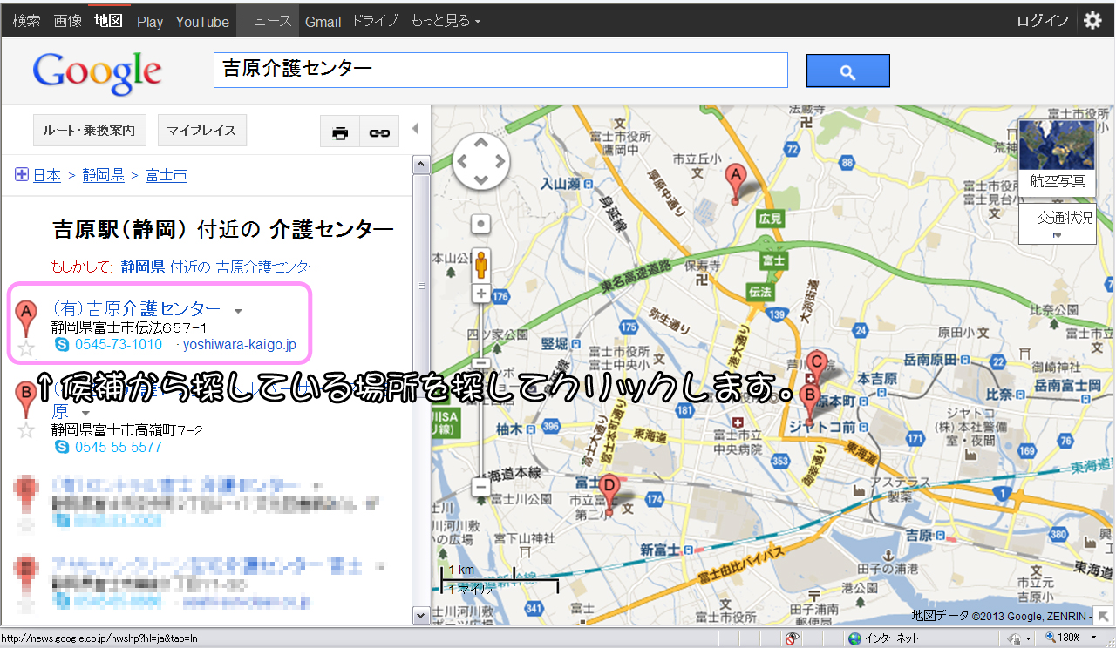Switch to 航空写真 satellite view thumbnail
This screenshot has width=1116, height=648.
(1058, 157)
